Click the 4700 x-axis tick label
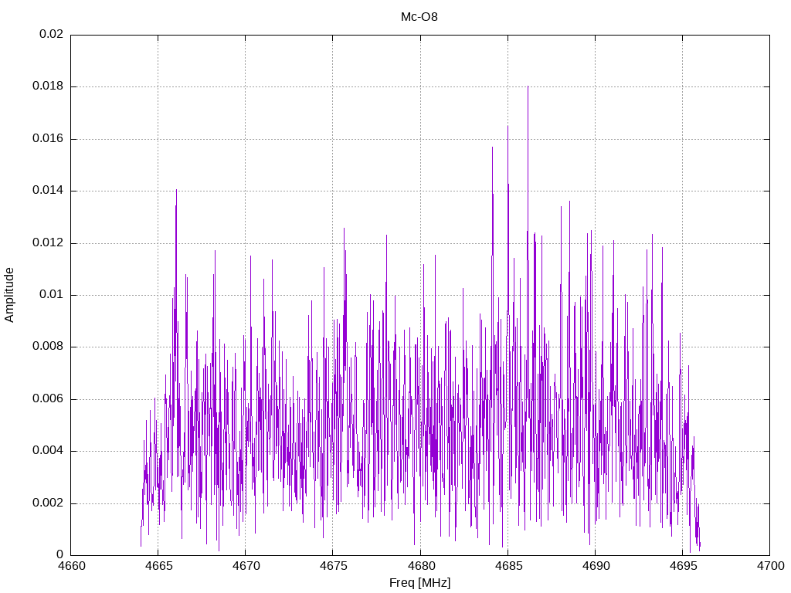The image size is (791, 593). 770,566
